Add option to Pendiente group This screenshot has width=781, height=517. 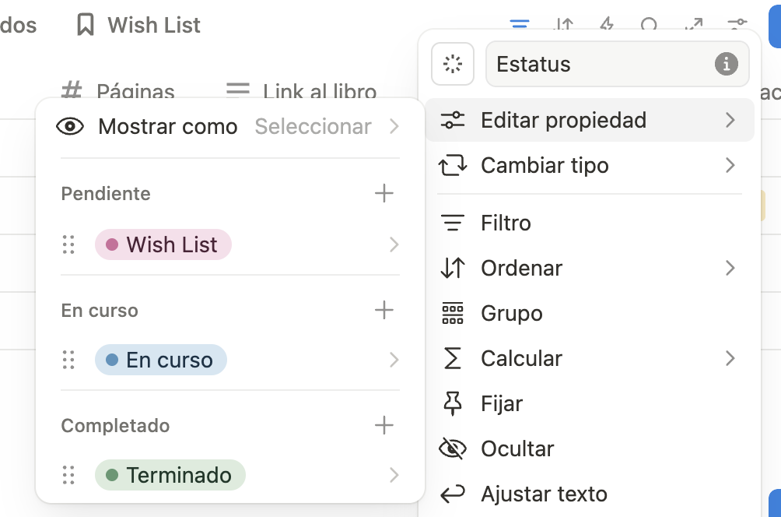click(383, 193)
